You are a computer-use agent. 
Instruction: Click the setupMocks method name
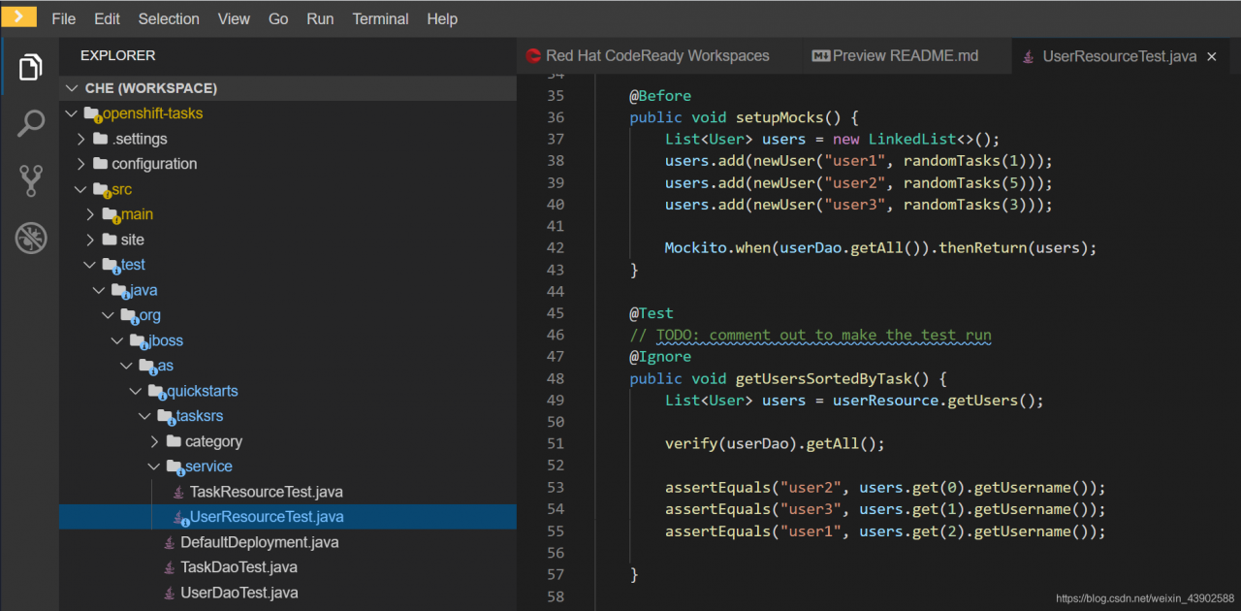tap(780, 117)
